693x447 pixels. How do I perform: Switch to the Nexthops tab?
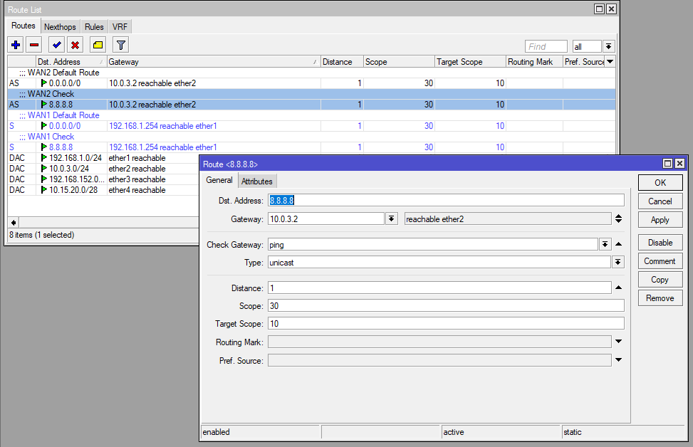click(x=60, y=26)
